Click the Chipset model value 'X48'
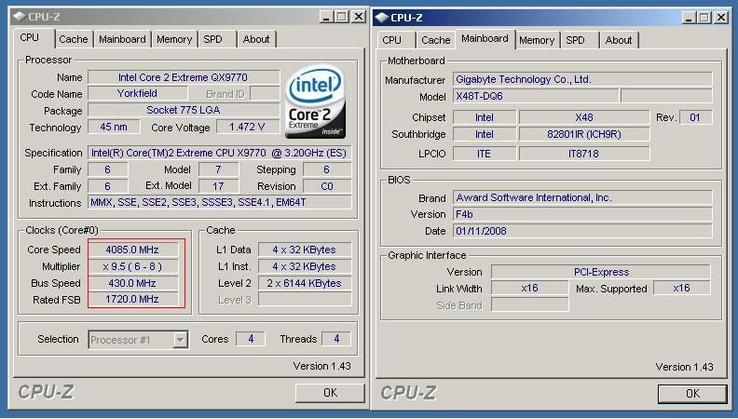Screen dimensions: 738x419 pyautogui.click(x=584, y=117)
